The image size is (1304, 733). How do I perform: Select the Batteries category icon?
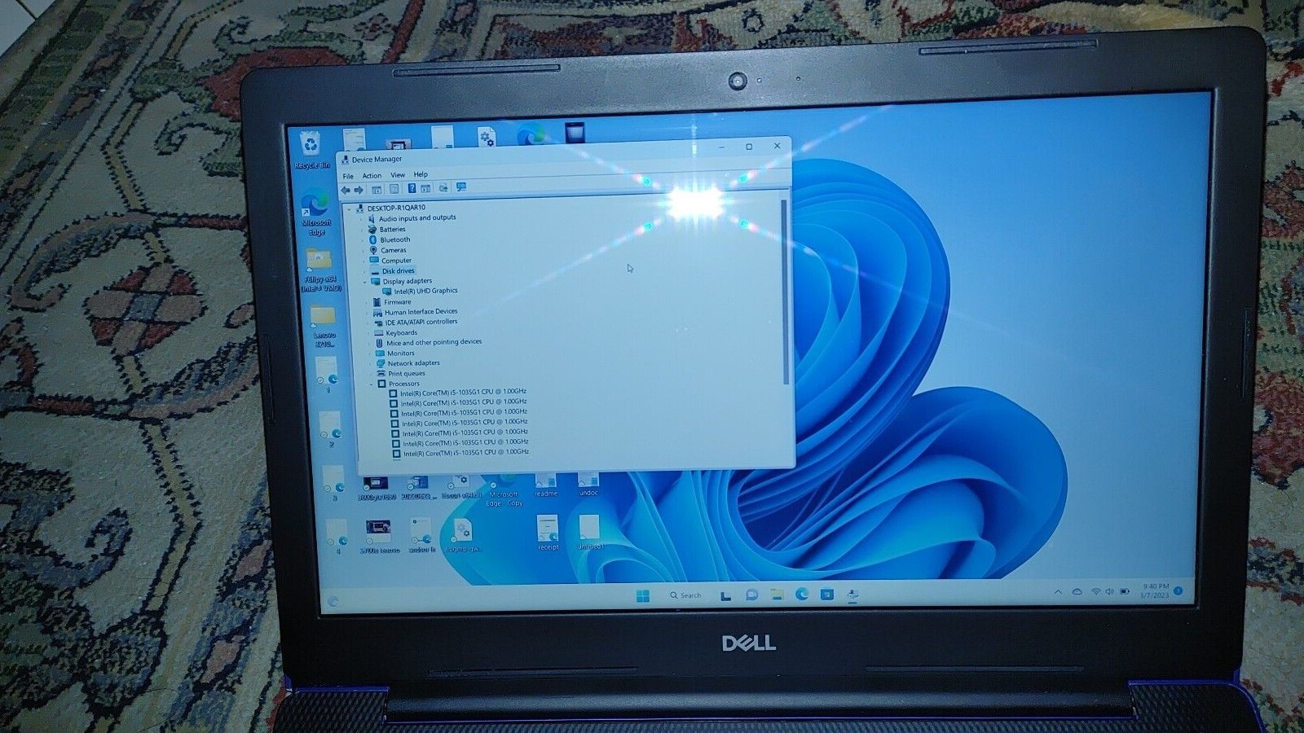(372, 230)
